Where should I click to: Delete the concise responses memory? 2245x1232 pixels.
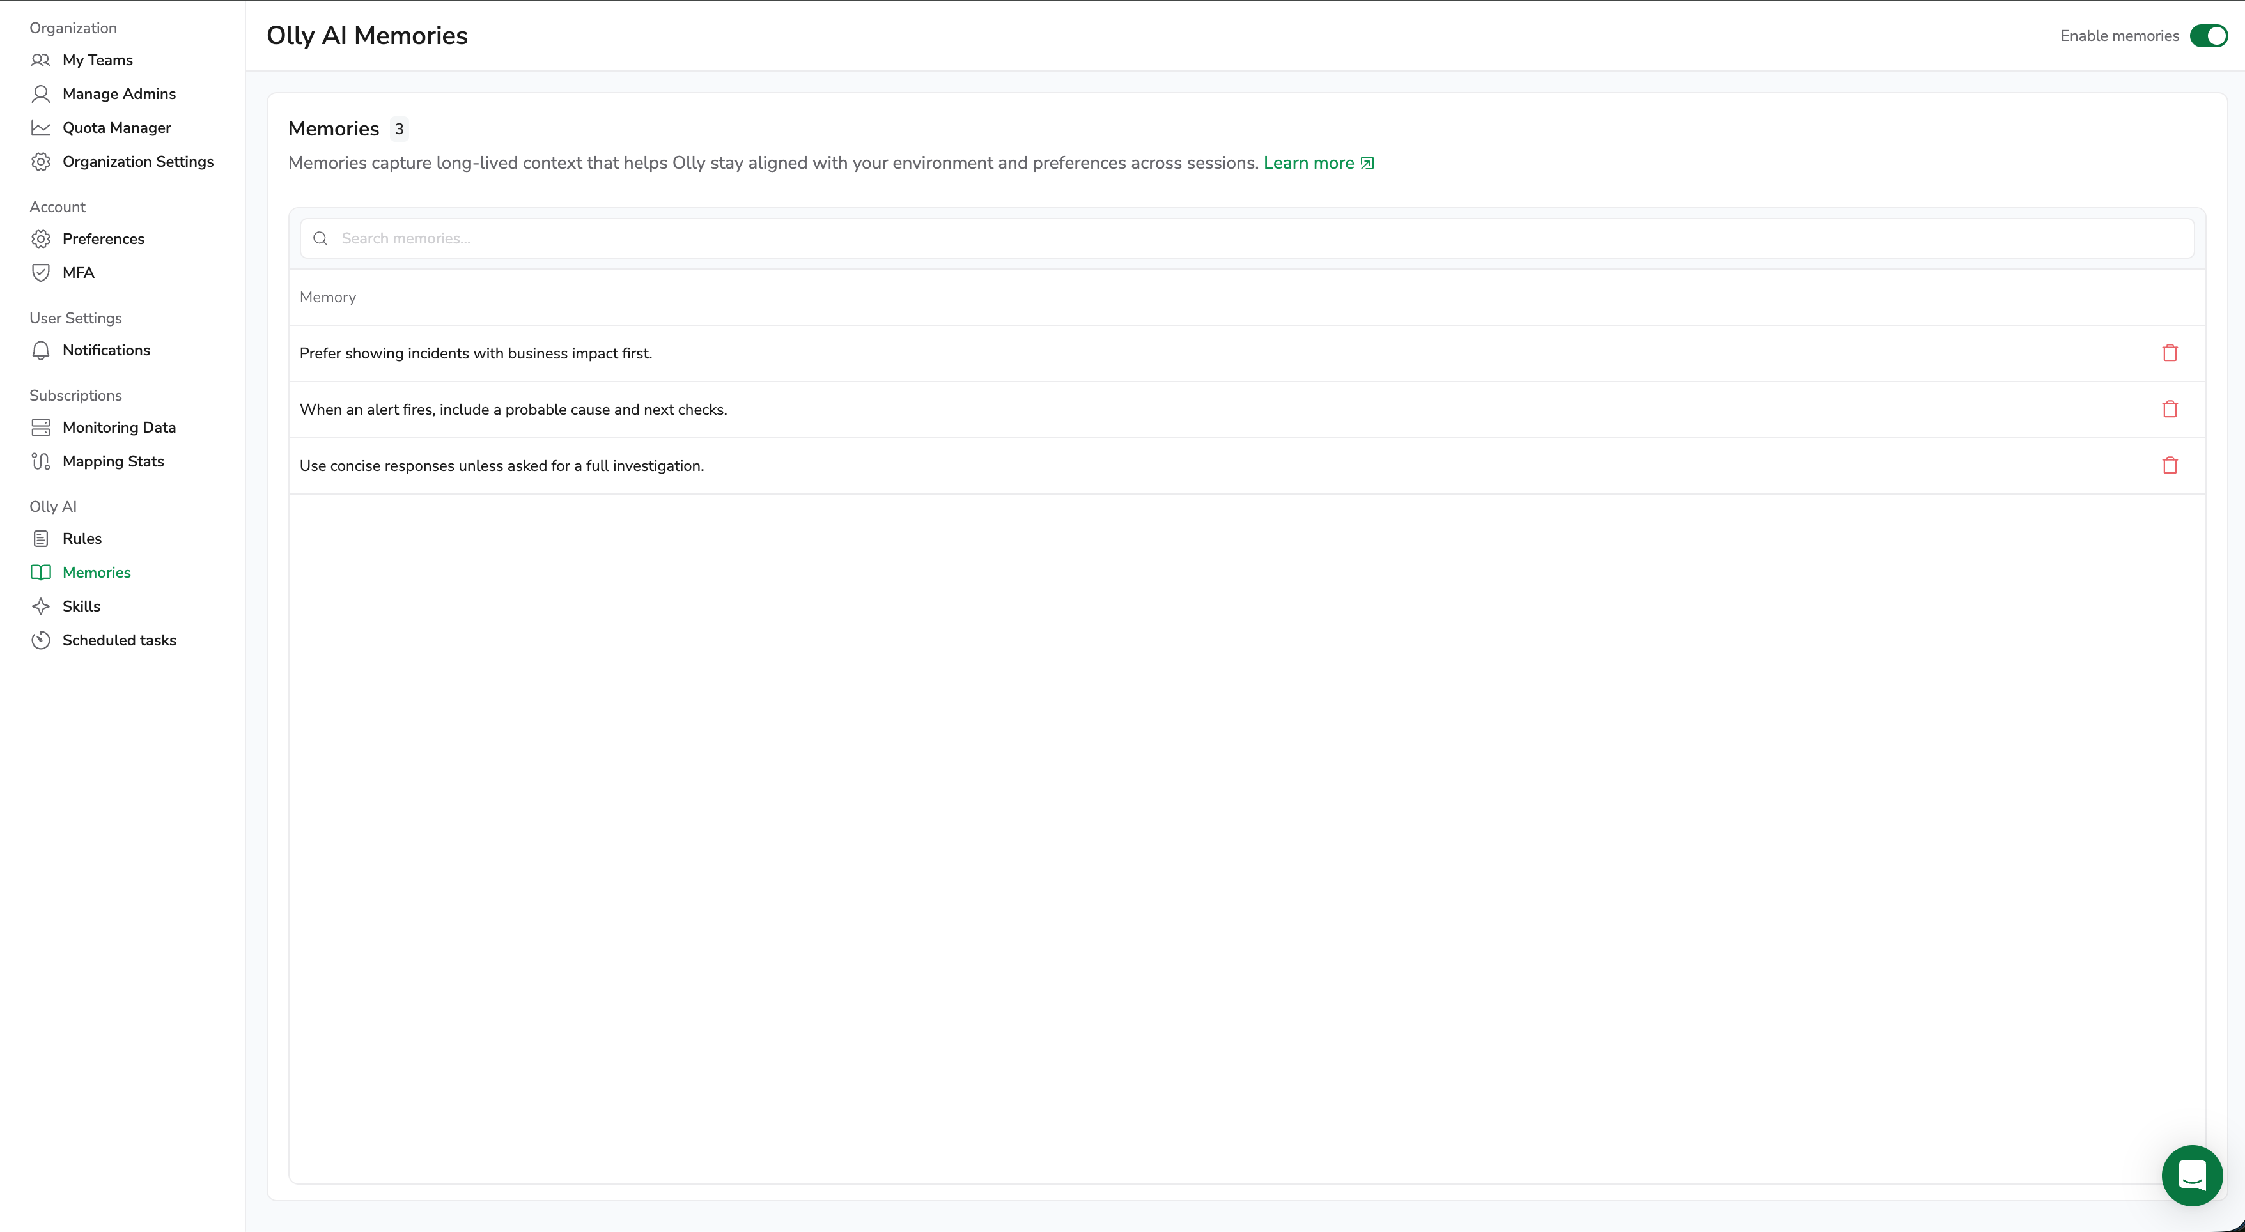[x=2170, y=465]
